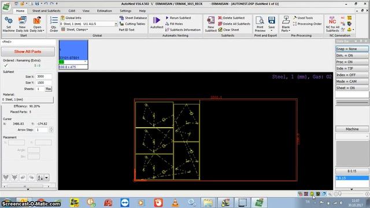Image resolution: width=370 pixels, height=208 pixels.
Task: Expand the Open Daily Job dropdown
Action: pos(43,31)
